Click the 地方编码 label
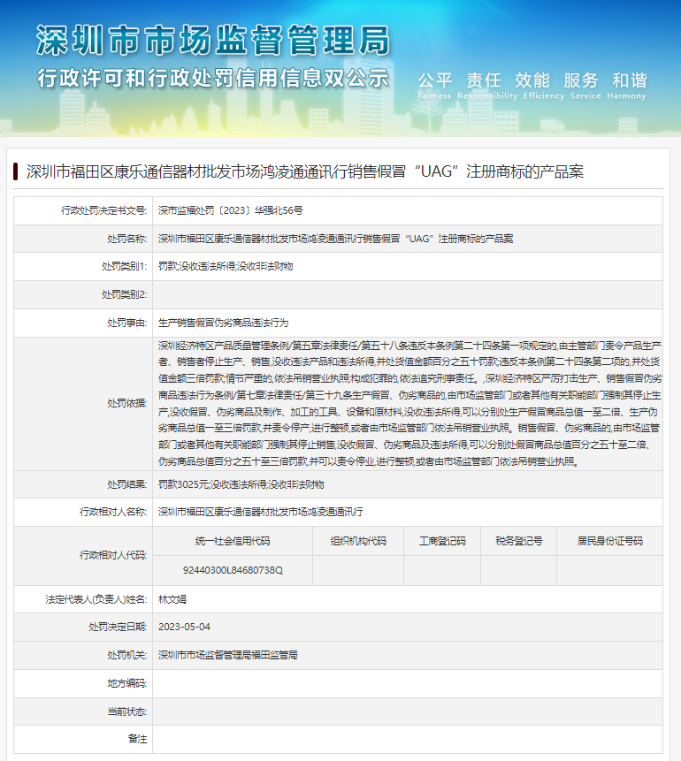This screenshot has height=761, width=681. 126,683
